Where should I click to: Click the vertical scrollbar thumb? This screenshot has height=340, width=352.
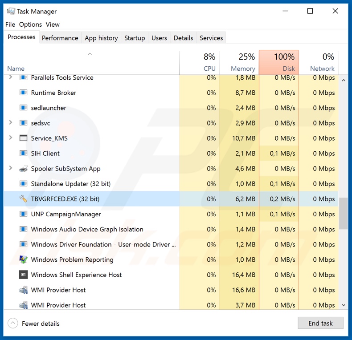click(x=344, y=213)
